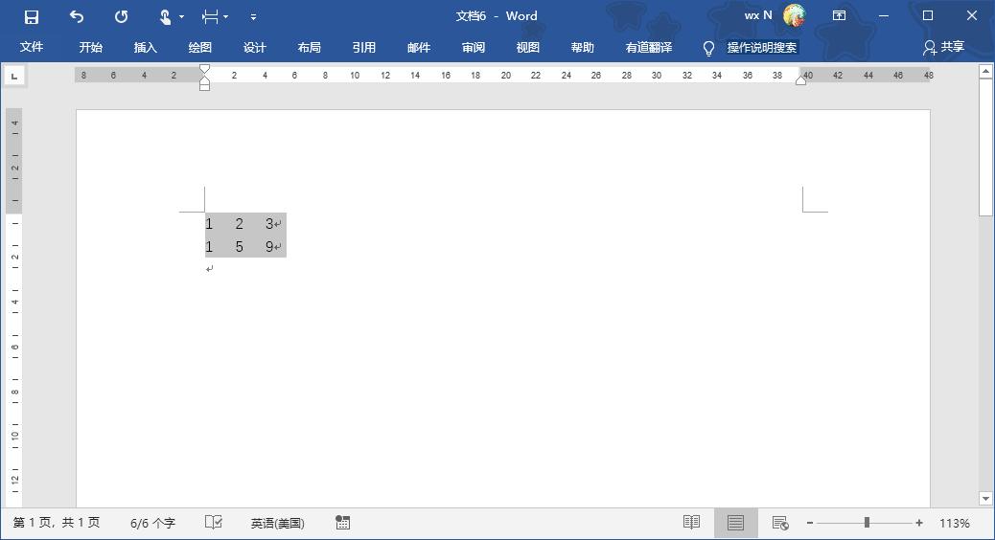Click vertical scrollbar down arrow
Viewport: 995px width, 540px height.
[x=985, y=499]
